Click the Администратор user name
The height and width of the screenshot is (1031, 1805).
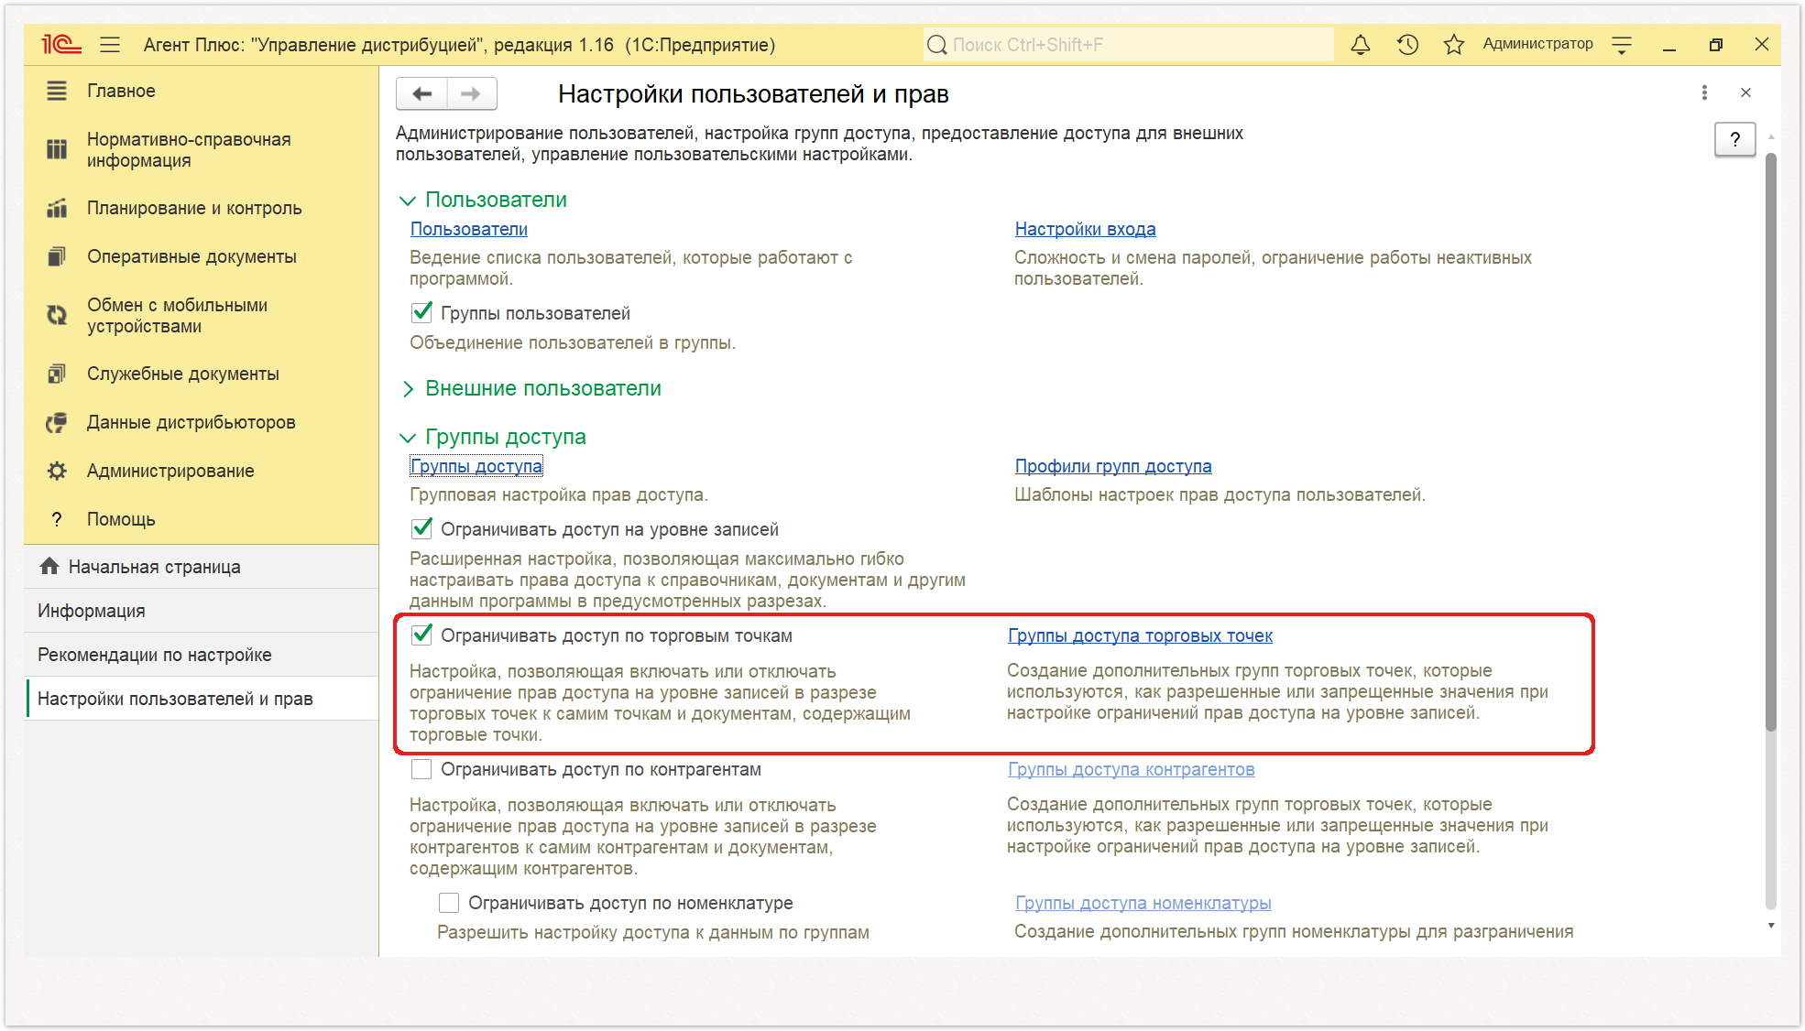pyautogui.click(x=1537, y=44)
